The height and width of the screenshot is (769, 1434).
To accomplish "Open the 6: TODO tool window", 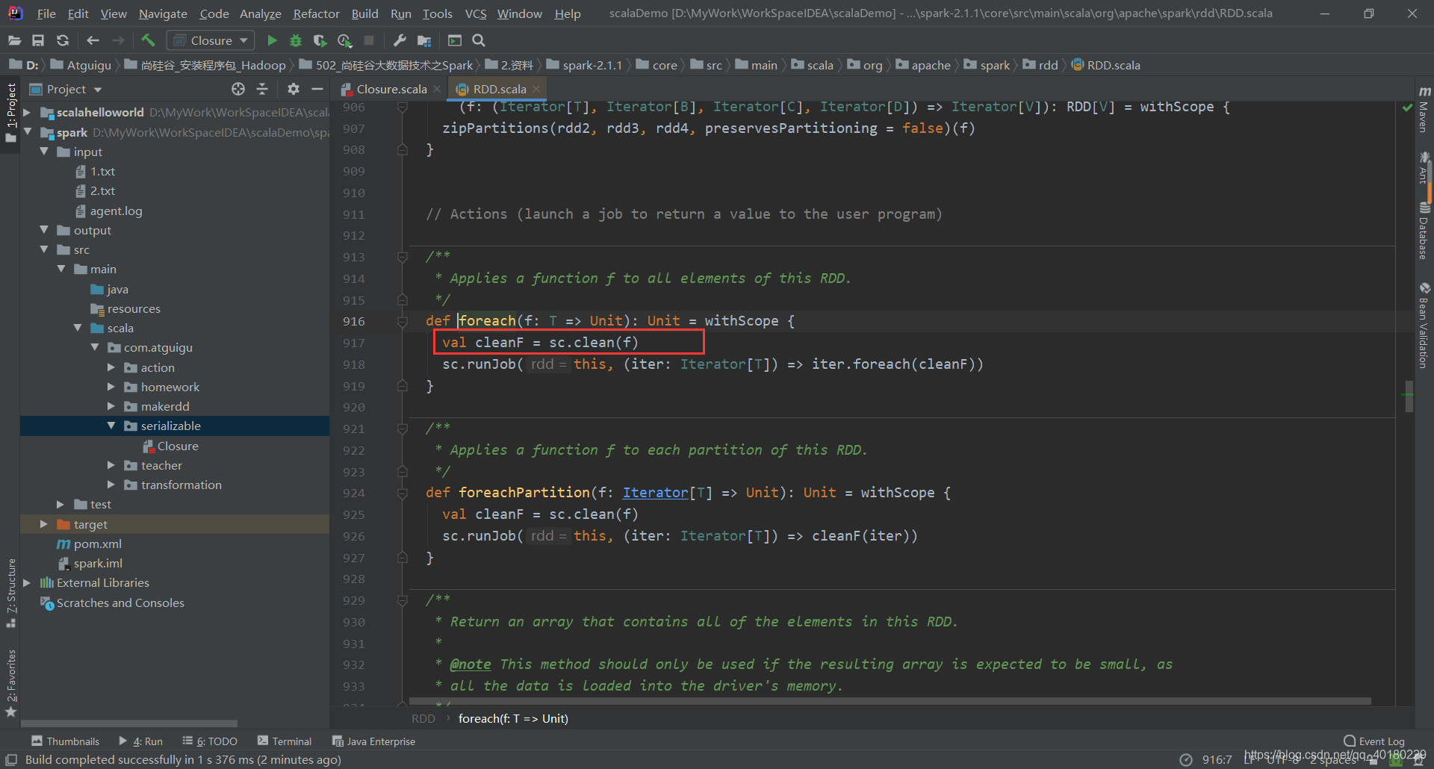I will 210,741.
